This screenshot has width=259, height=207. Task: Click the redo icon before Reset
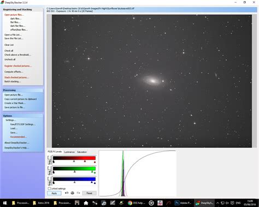point(78,193)
